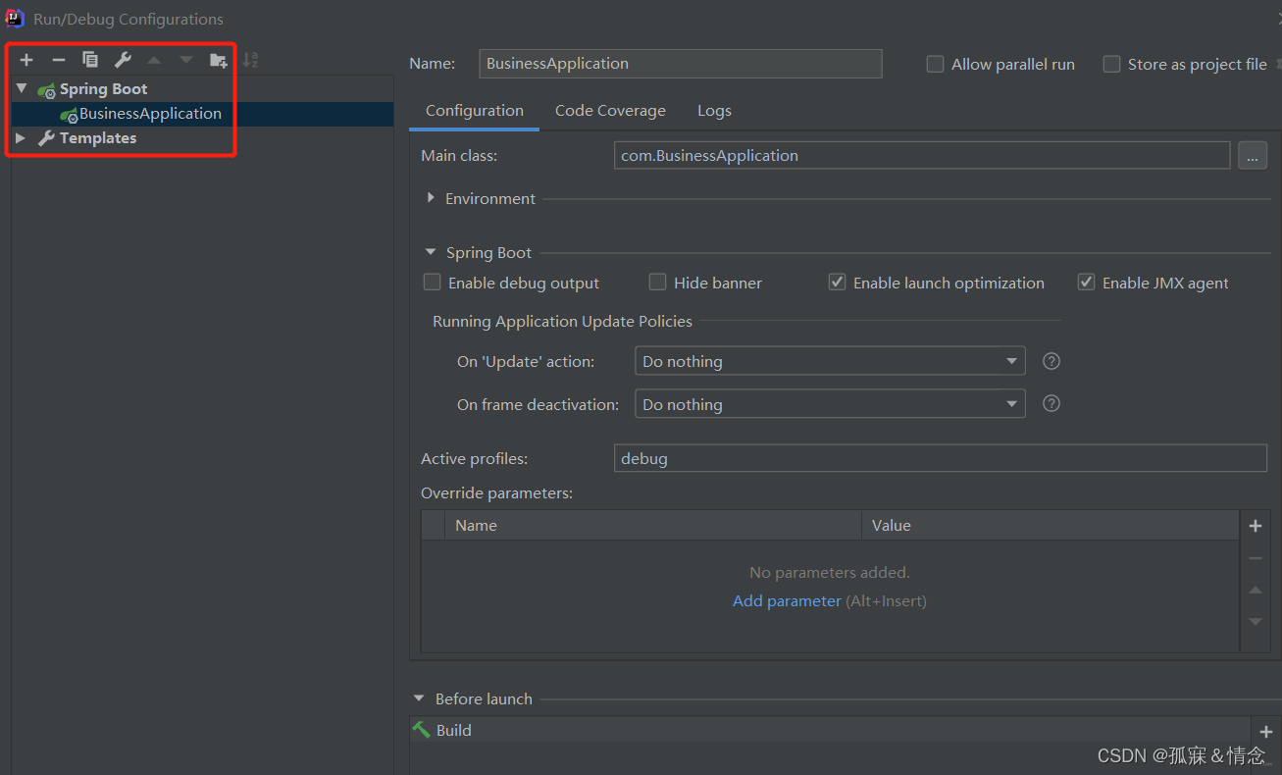Create new folder icon in toolbar

[x=219, y=60]
